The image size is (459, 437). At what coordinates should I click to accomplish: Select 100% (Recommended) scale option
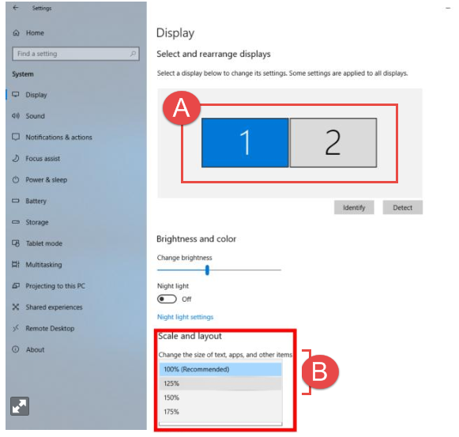pos(220,369)
